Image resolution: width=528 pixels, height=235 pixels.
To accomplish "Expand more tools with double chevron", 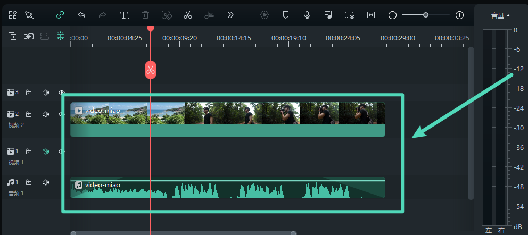I will click(230, 15).
